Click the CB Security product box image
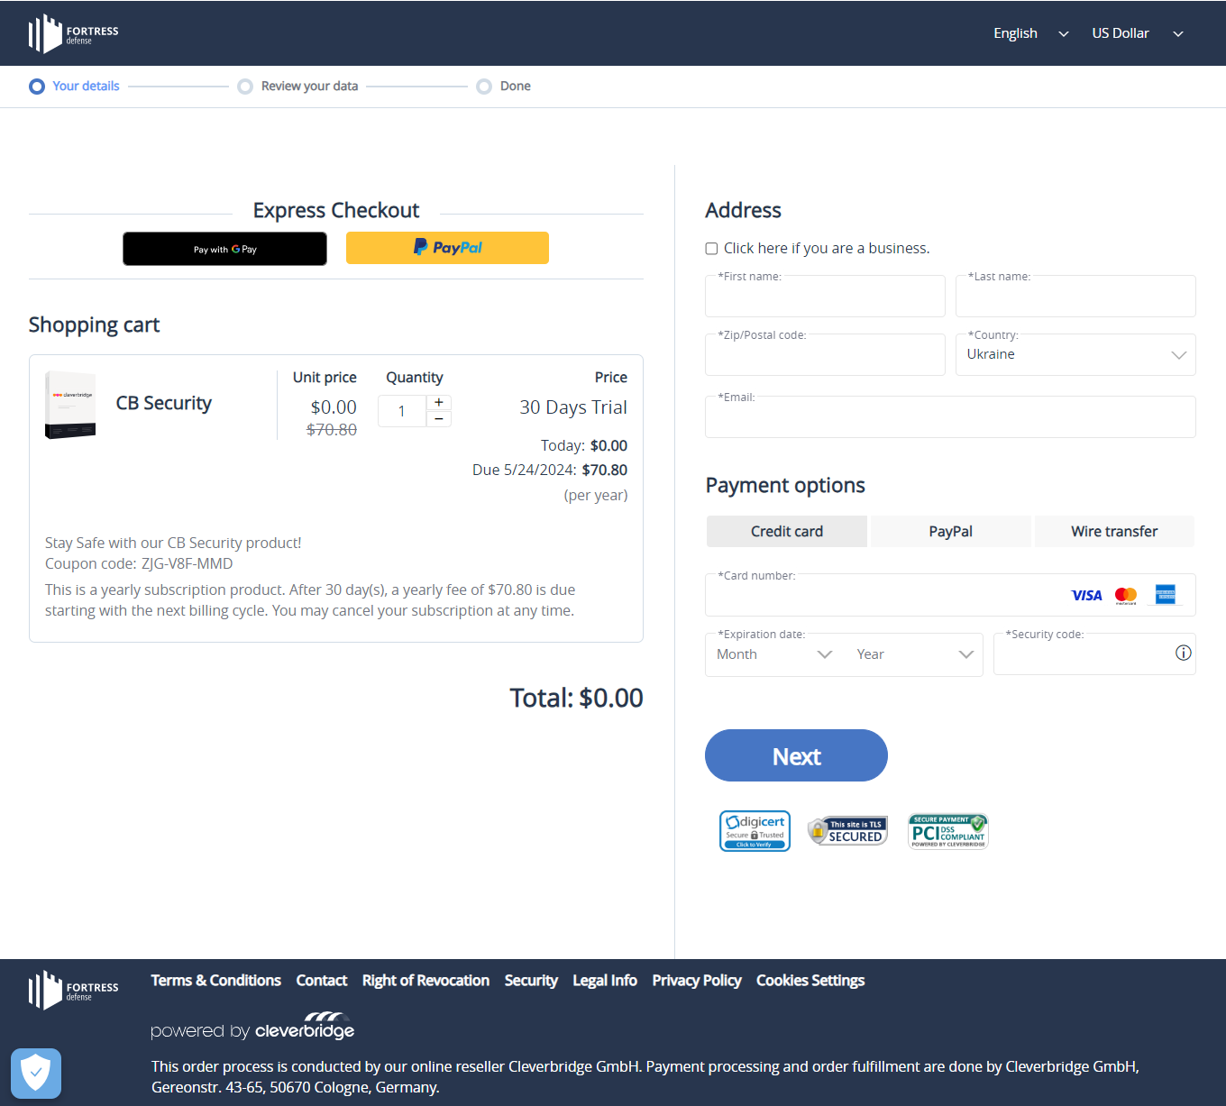This screenshot has height=1106, width=1226. coord(70,405)
